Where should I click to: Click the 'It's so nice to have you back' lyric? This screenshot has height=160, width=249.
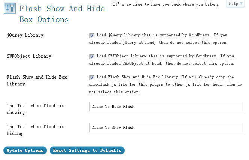[166, 4]
